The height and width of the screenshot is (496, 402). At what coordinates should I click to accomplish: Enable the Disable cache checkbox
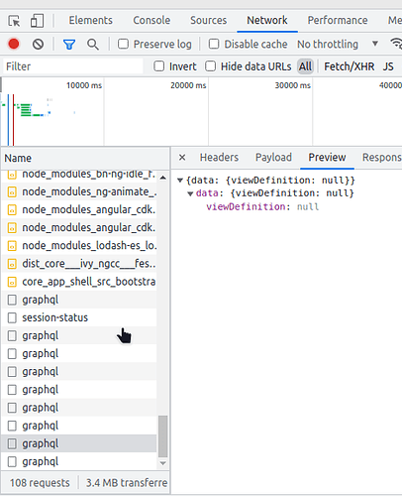pos(214,44)
